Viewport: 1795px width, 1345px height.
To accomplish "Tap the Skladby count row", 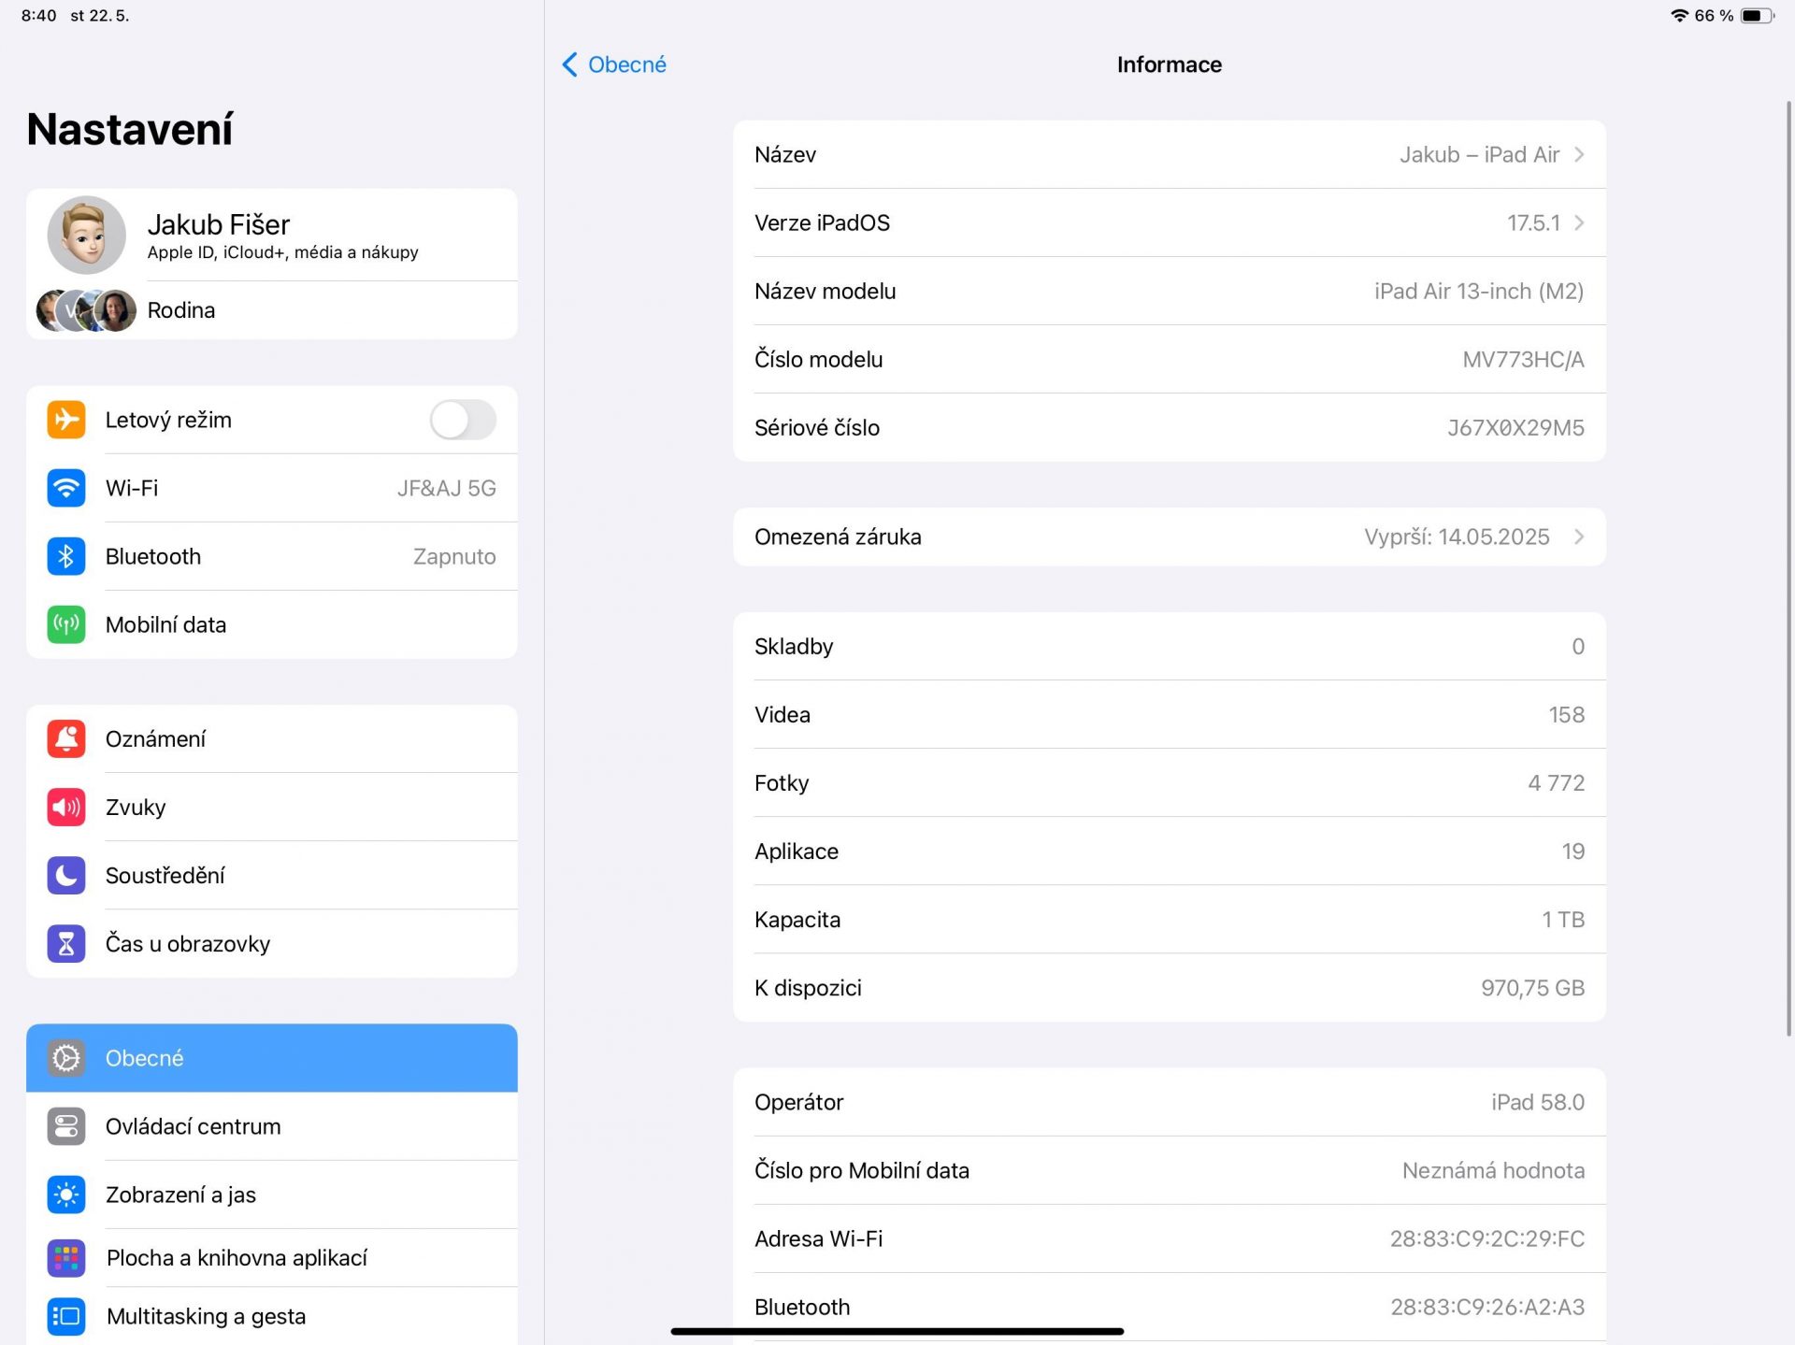I will pyautogui.click(x=1170, y=646).
